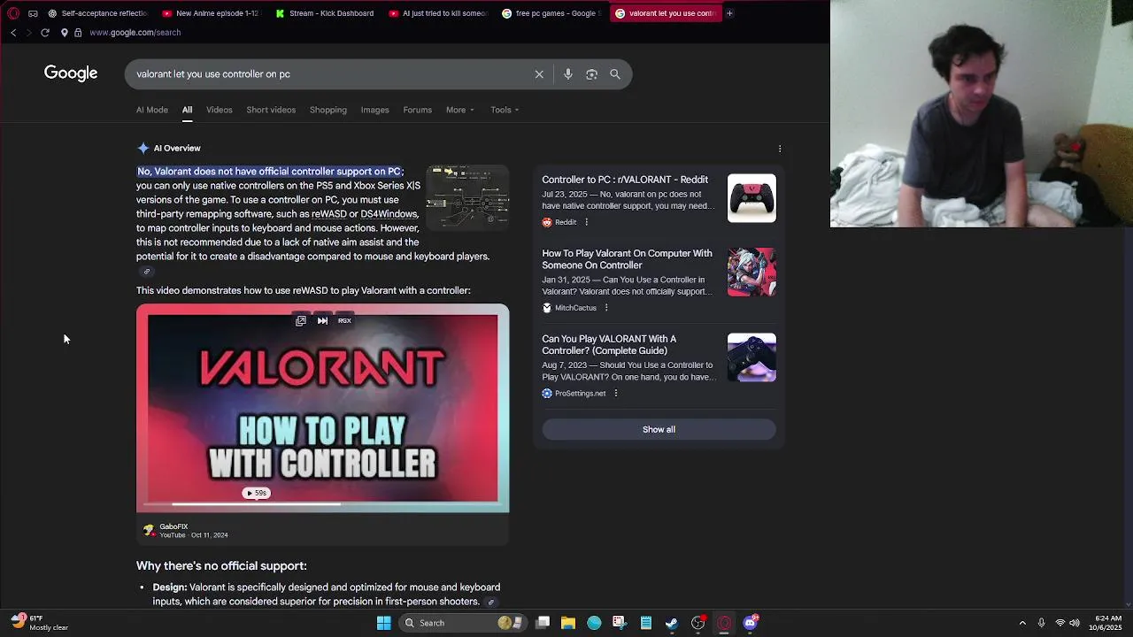Viewport: 1133px width, 637px height.
Task: Play the Valorant How To Play With Controller video
Action: [322, 408]
